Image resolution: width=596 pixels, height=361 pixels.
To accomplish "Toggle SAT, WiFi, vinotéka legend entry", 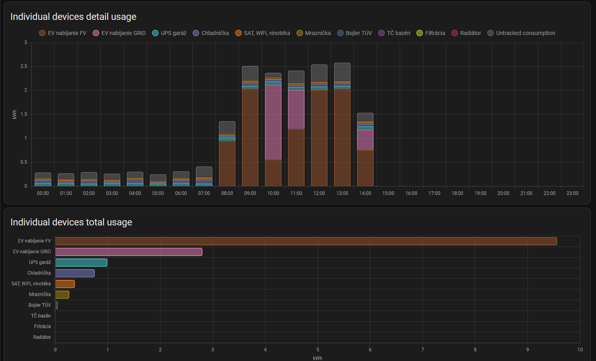I will (x=262, y=33).
